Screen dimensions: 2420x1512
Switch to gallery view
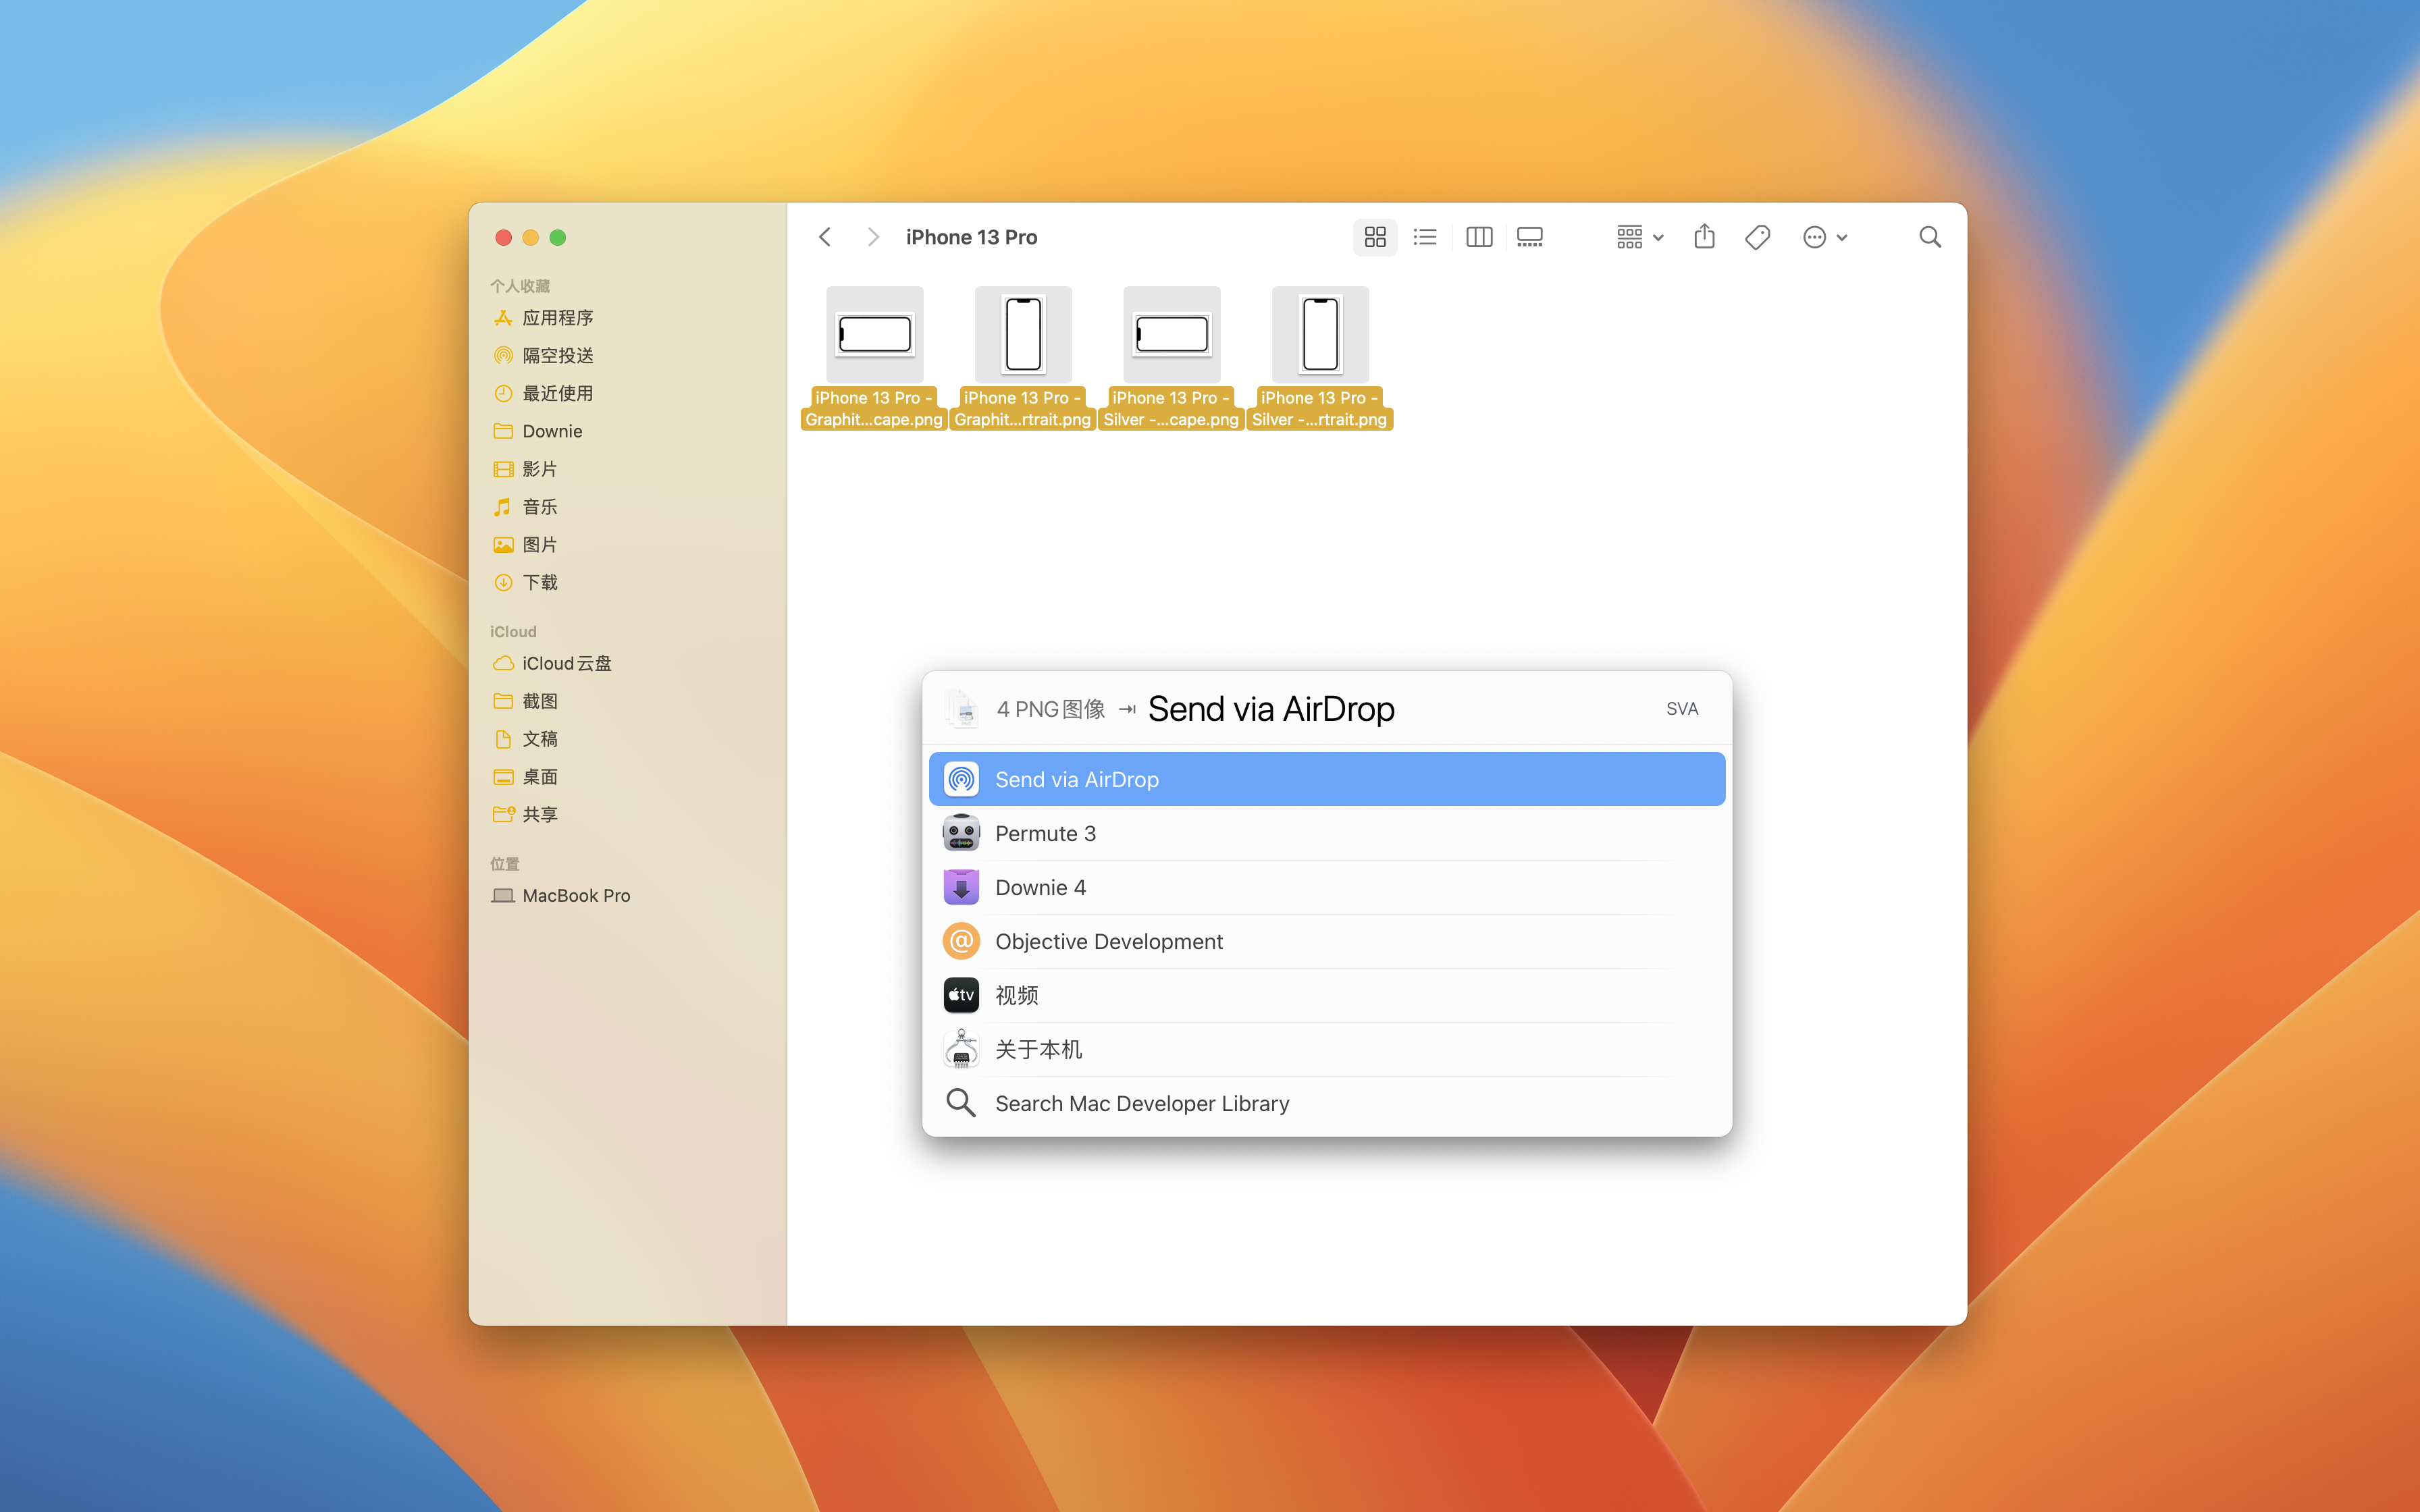tap(1530, 237)
